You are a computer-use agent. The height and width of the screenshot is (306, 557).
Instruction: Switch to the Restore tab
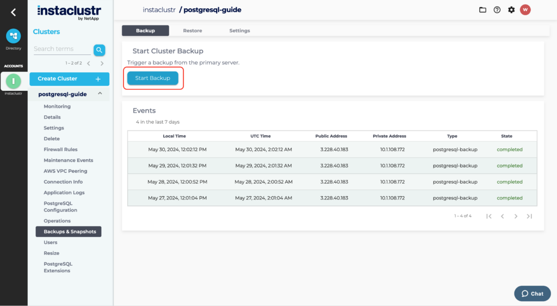(x=193, y=31)
